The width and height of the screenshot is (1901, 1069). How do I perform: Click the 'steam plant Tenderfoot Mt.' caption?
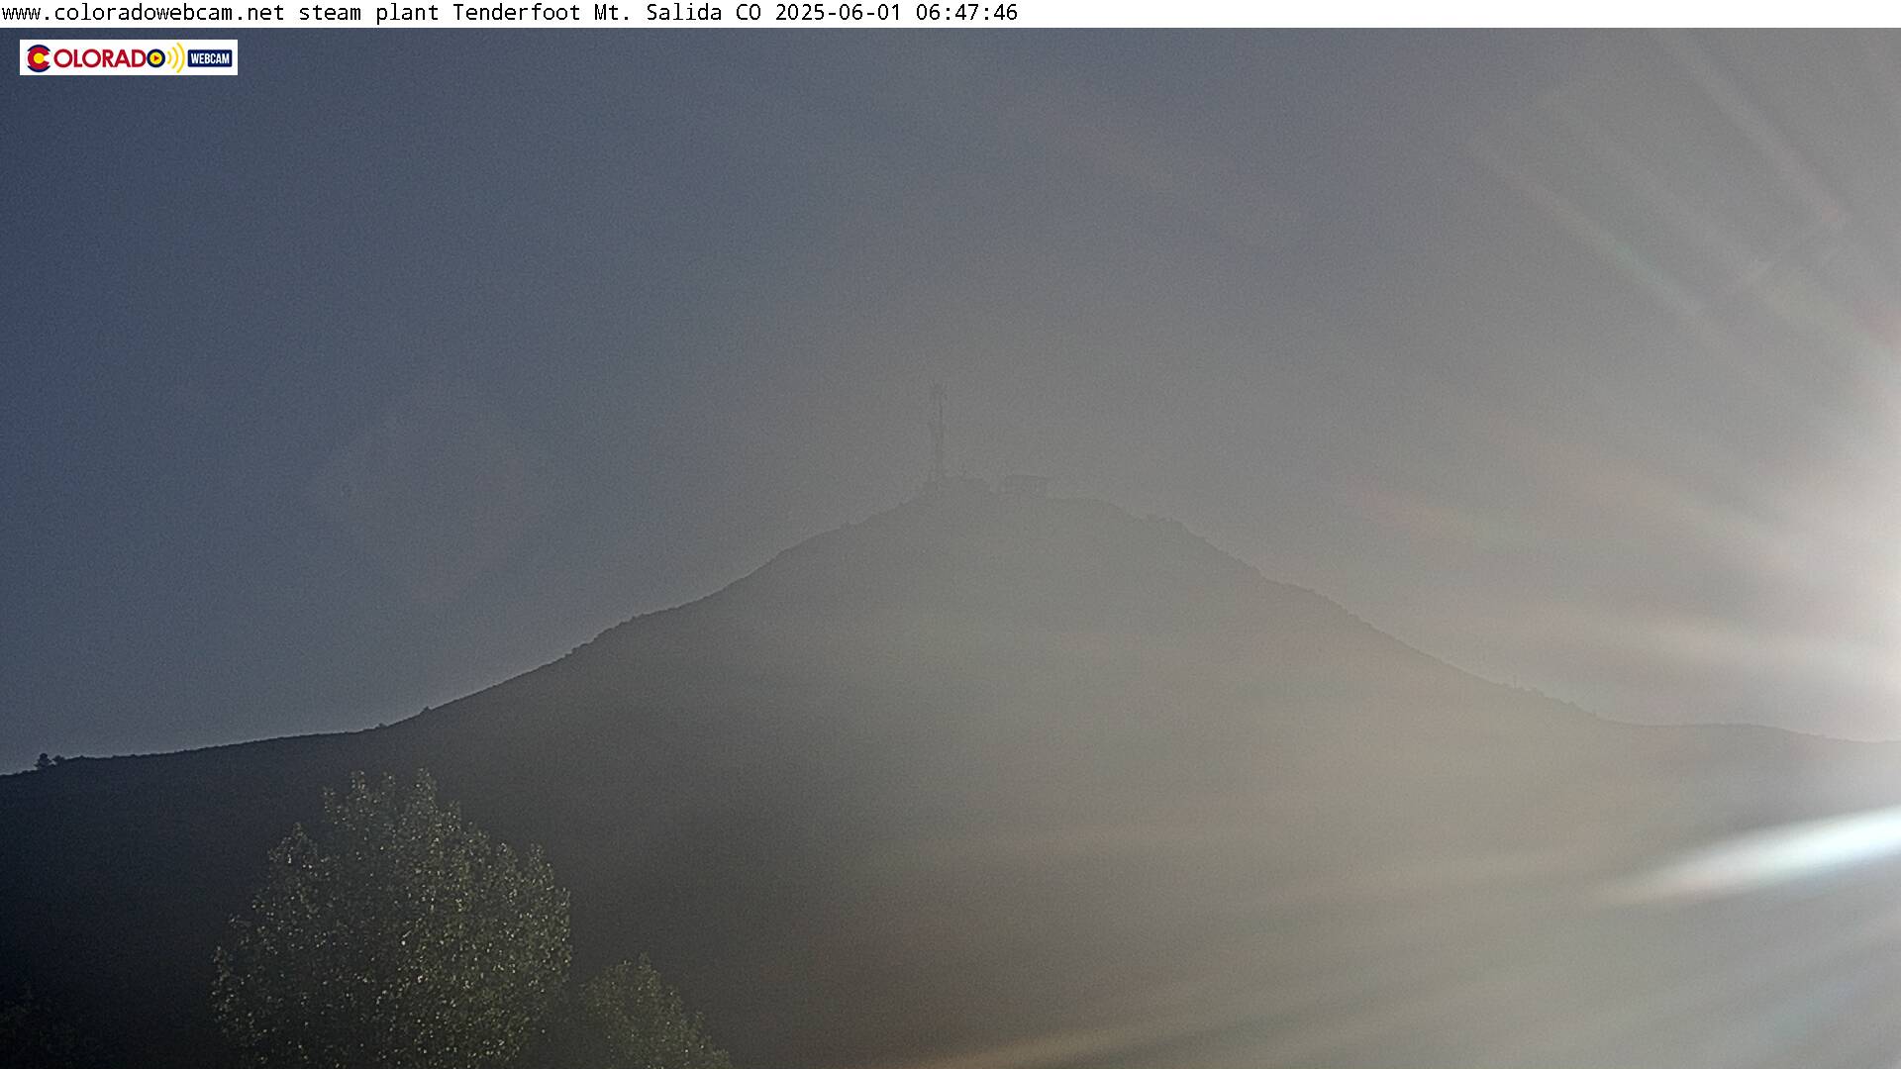pyautogui.click(x=465, y=13)
